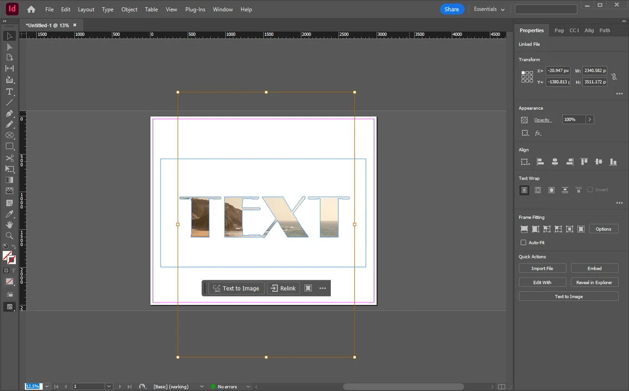
Task: Click align horizontal centers icon
Action: tap(555, 162)
